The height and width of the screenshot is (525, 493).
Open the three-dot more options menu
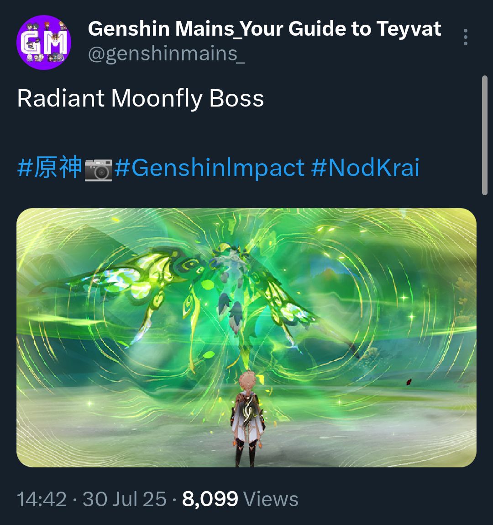point(465,37)
